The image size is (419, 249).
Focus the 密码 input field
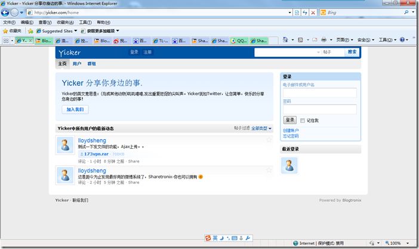click(320, 109)
